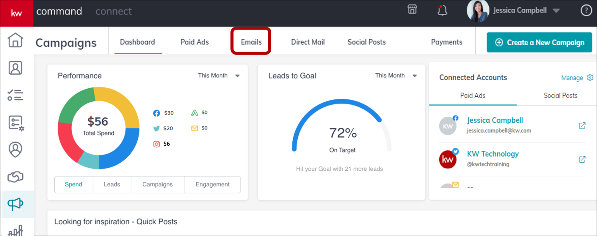
Task: Open Performance This Month dropdown
Action: coord(219,75)
